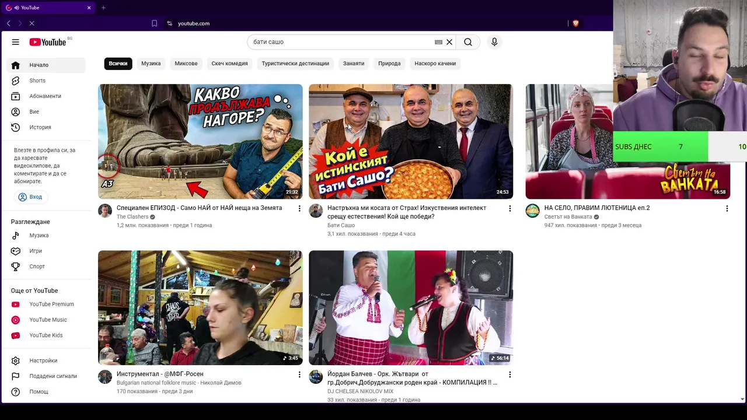Image resolution: width=747 pixels, height=420 pixels.
Task: Select the Природа filter chip
Action: pyautogui.click(x=389, y=64)
